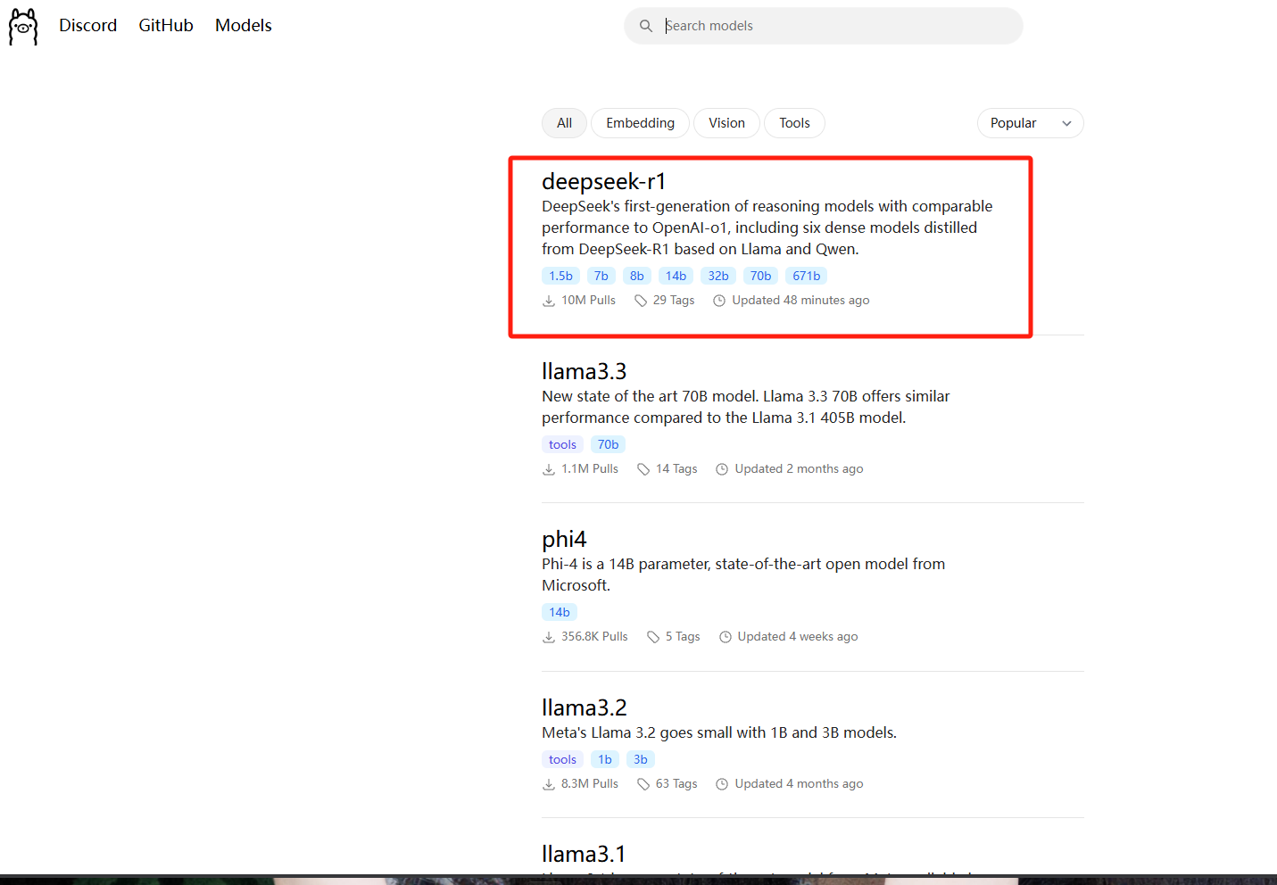Screen dimensions: 1277x885
Task: Click clock icon beside Updated 4 weeks ago
Action: 726,637
